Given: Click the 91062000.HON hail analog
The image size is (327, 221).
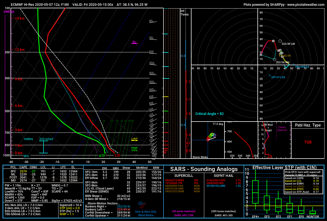Looking at the screenshot, I should tap(216, 180).
